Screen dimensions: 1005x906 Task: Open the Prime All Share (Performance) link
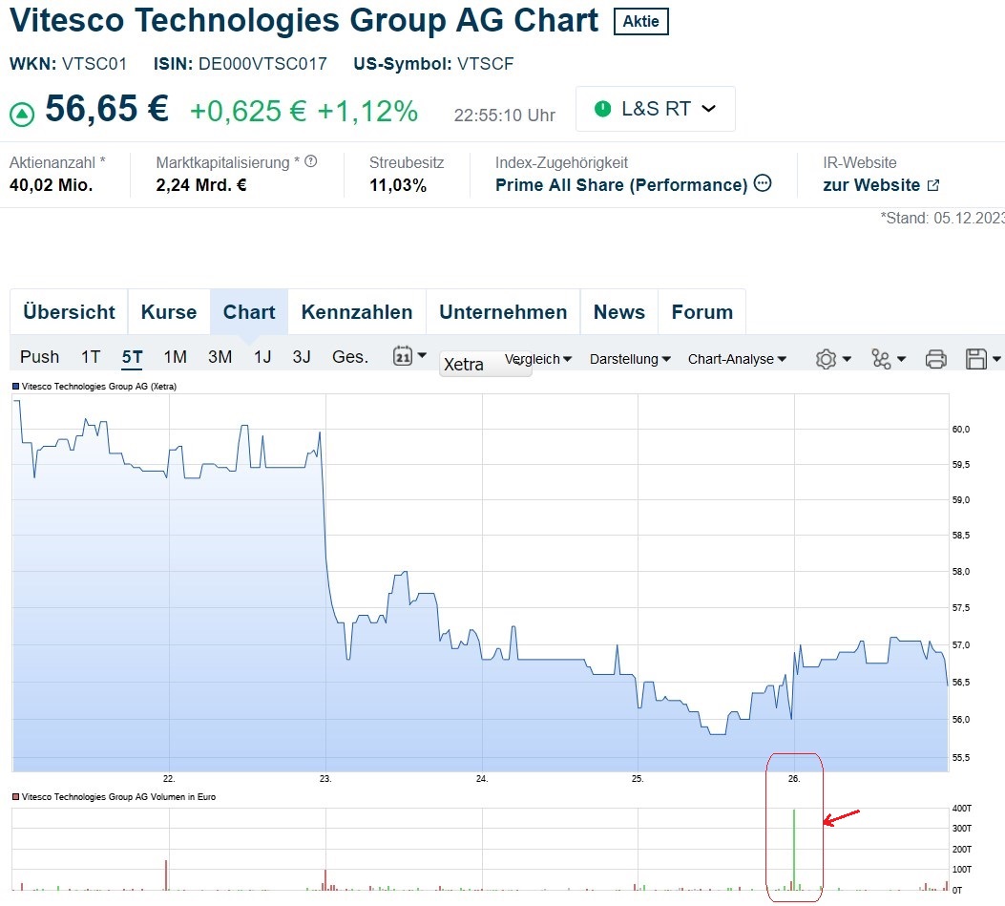point(621,184)
